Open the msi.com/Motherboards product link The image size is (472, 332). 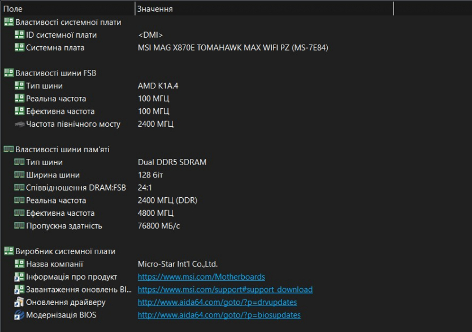tap(201, 277)
